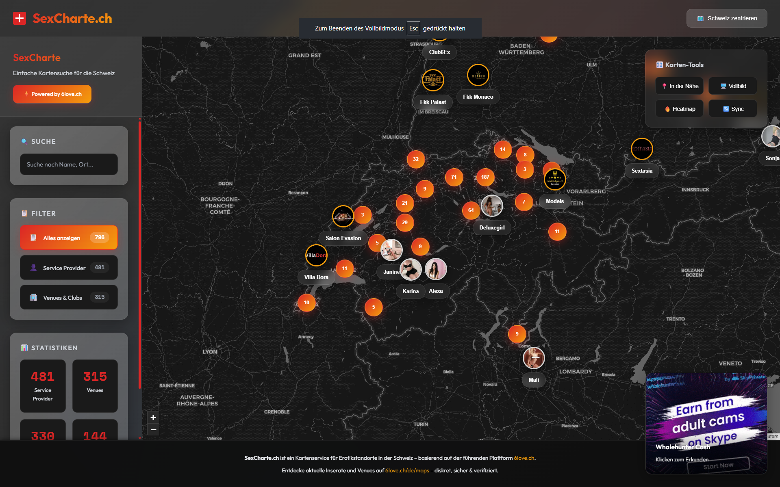Click the Powered by 6love.ch button
The height and width of the screenshot is (487, 780).
(x=52, y=94)
